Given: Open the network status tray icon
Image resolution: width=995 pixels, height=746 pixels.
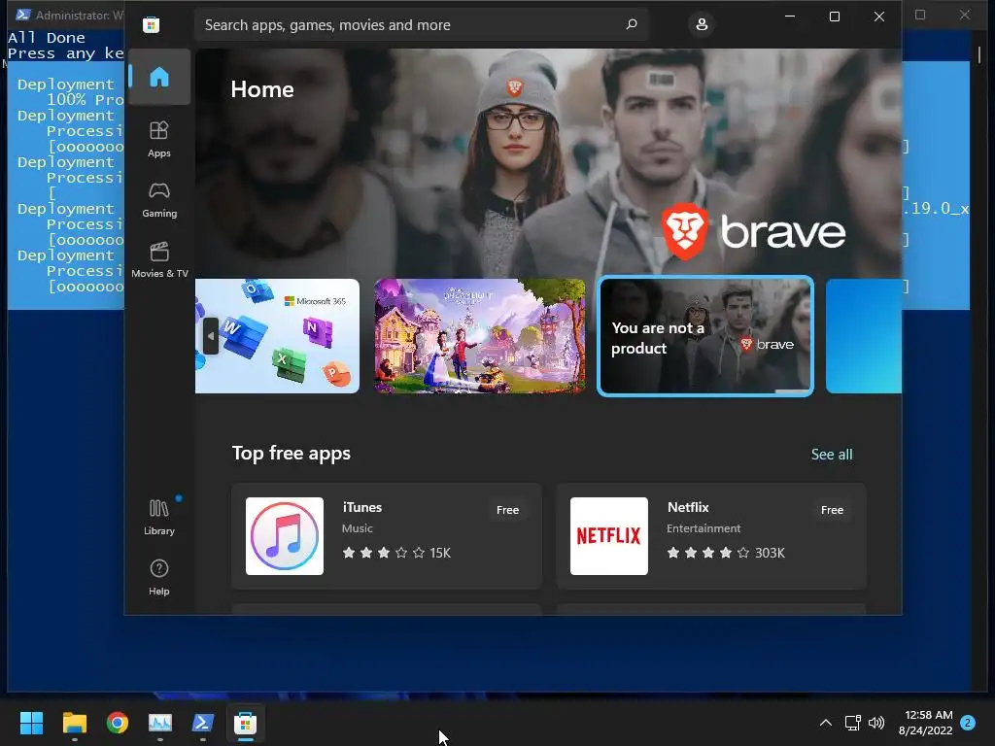Looking at the screenshot, I should [x=852, y=723].
